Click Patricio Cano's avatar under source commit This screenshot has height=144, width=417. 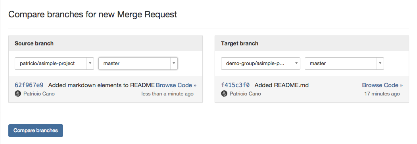tap(18, 94)
